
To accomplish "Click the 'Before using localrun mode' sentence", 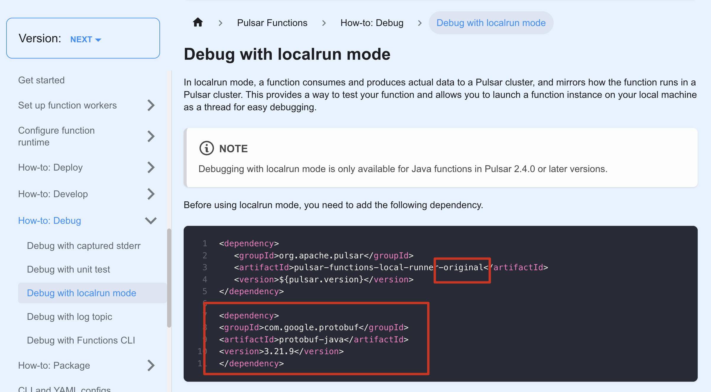I will (x=333, y=205).
